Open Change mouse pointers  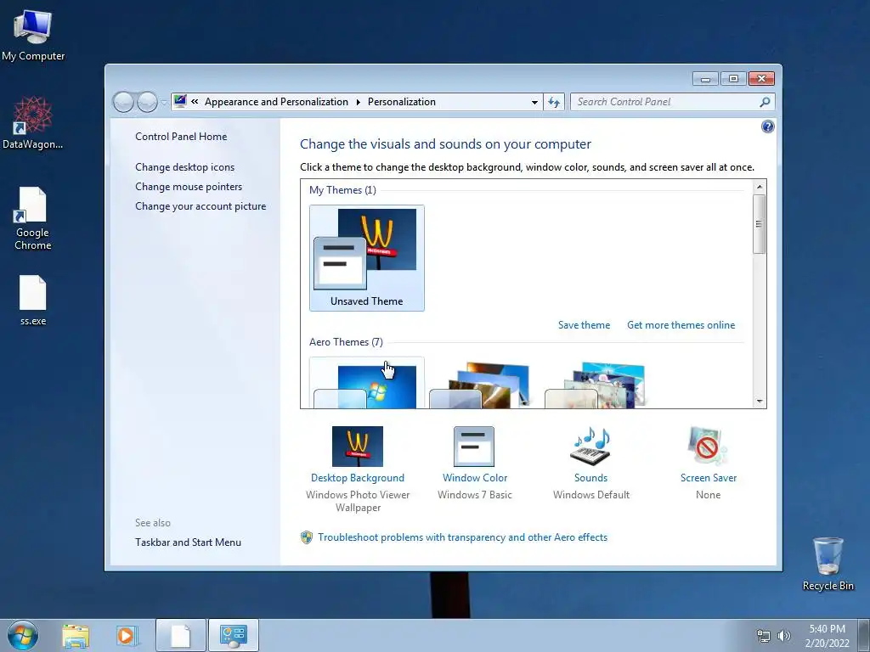189,186
